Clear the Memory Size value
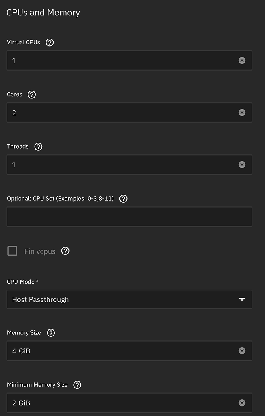This screenshot has width=265, height=416. click(x=242, y=351)
